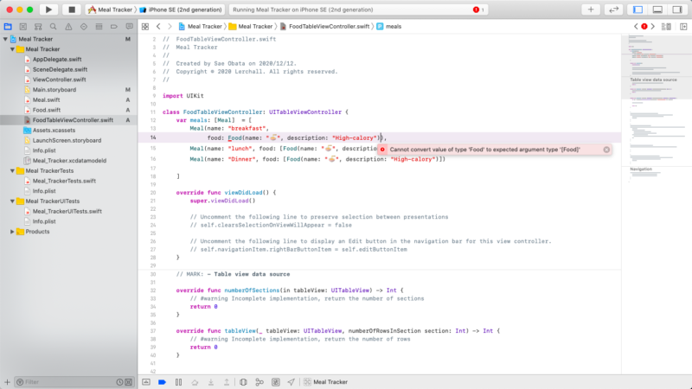The image size is (692, 389).
Task: Click FoodTableViewController.swift in jump bar
Action: 324,27
